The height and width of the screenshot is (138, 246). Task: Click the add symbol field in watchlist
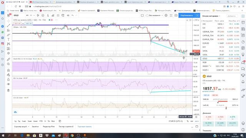(232, 16)
